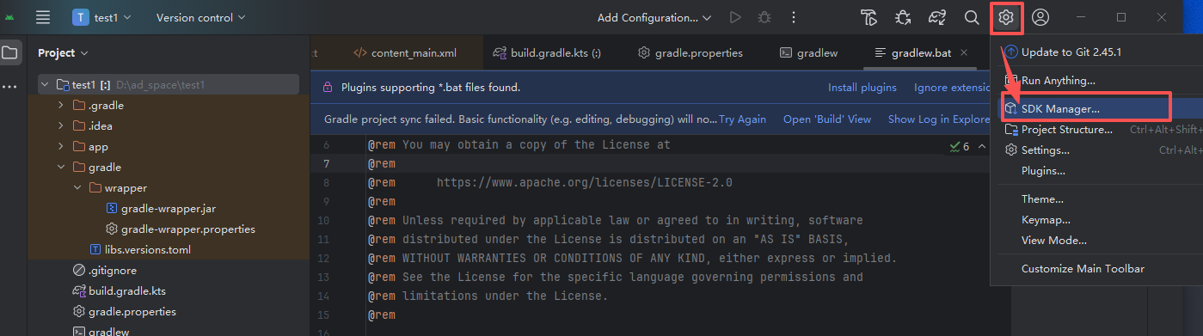The image size is (1203, 336).
Task: Click Ignore extension link
Action: click(x=952, y=87)
